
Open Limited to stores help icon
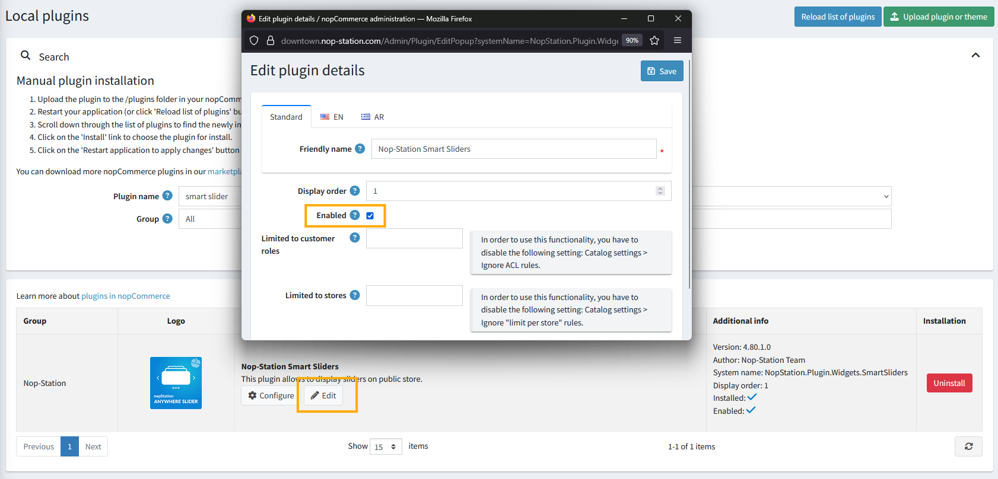355,295
